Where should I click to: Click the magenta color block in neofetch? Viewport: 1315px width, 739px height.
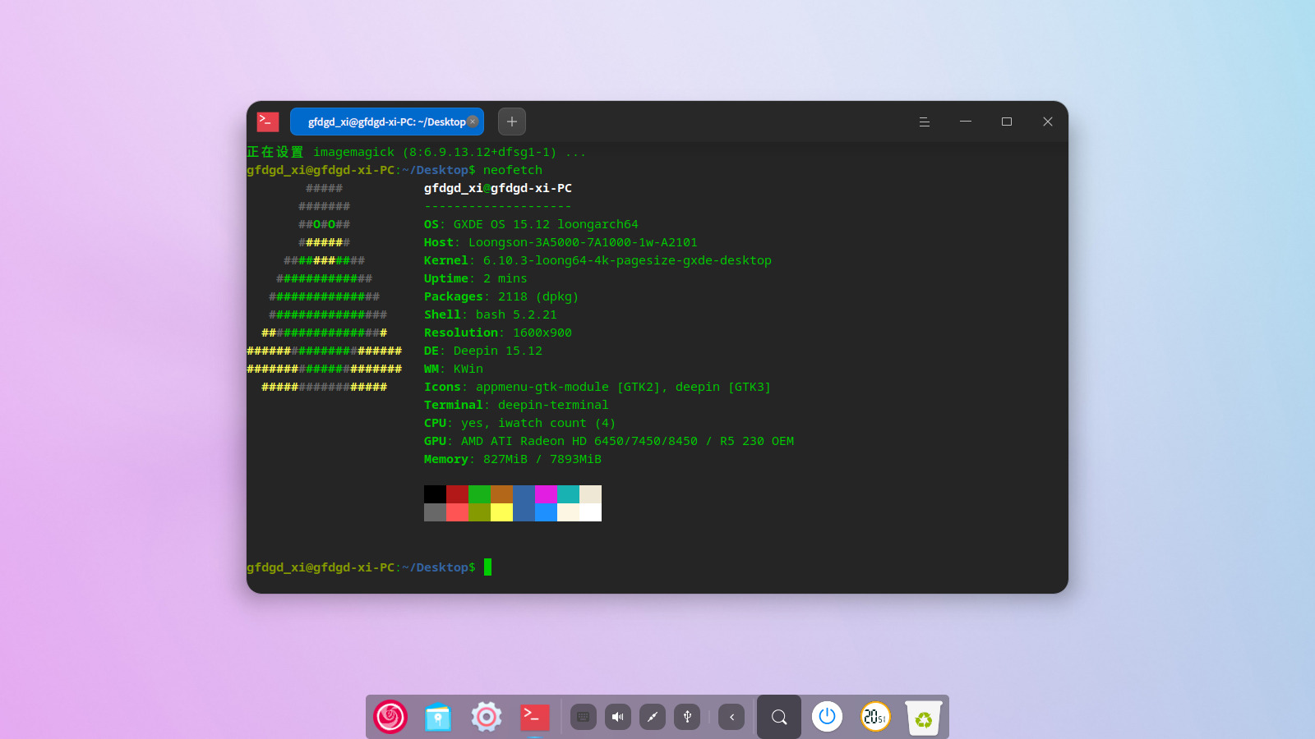[546, 494]
